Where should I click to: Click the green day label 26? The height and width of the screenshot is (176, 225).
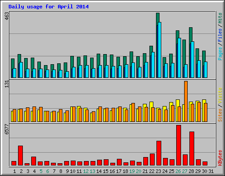click(x=178, y=171)
